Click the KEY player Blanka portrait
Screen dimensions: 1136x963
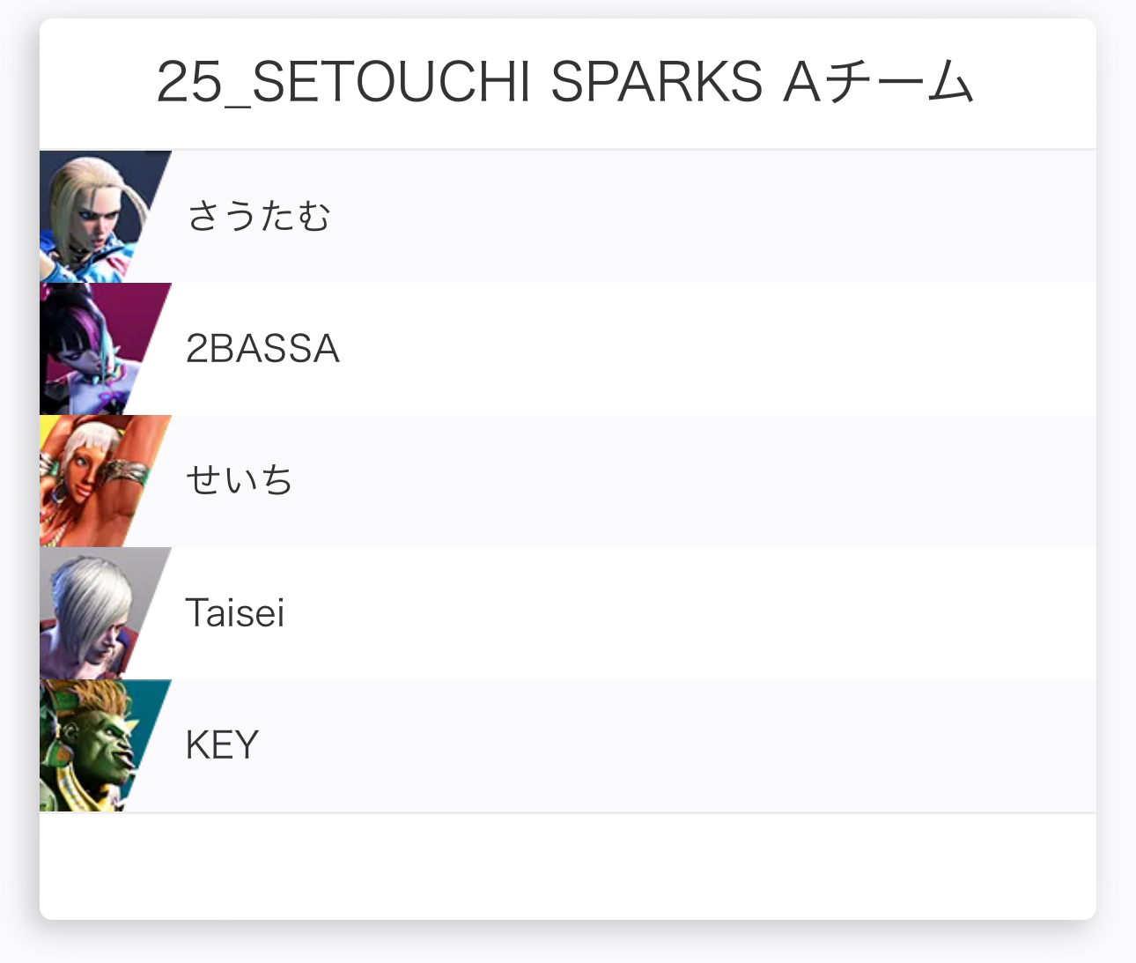coord(95,745)
